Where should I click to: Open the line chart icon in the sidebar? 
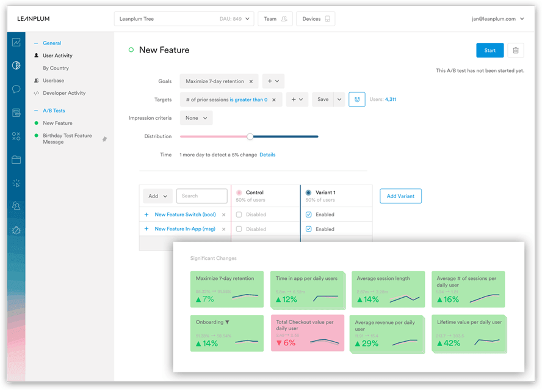coord(16,42)
